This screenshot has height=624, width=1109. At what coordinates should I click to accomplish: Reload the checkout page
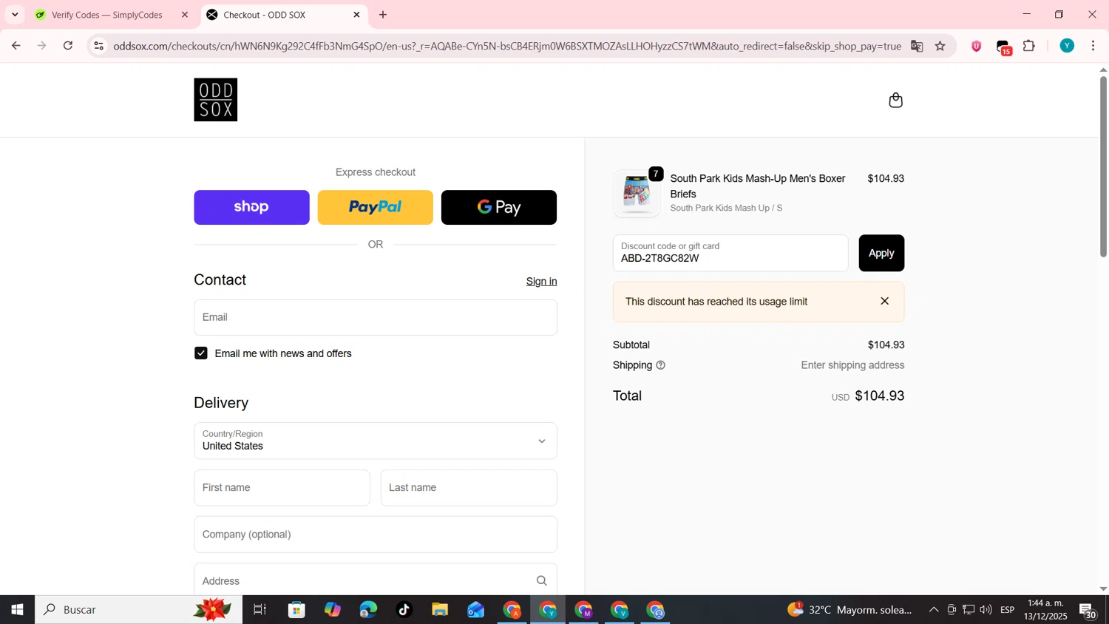pyautogui.click(x=68, y=46)
